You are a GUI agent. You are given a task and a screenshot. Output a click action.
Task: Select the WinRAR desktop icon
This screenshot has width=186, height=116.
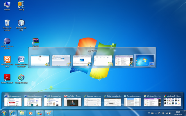click(35, 43)
